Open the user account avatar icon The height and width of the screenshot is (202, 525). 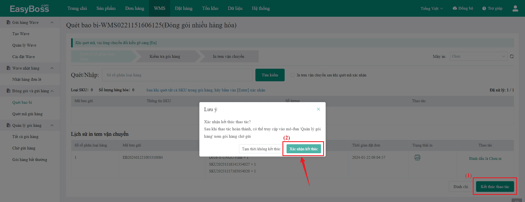pos(515,8)
